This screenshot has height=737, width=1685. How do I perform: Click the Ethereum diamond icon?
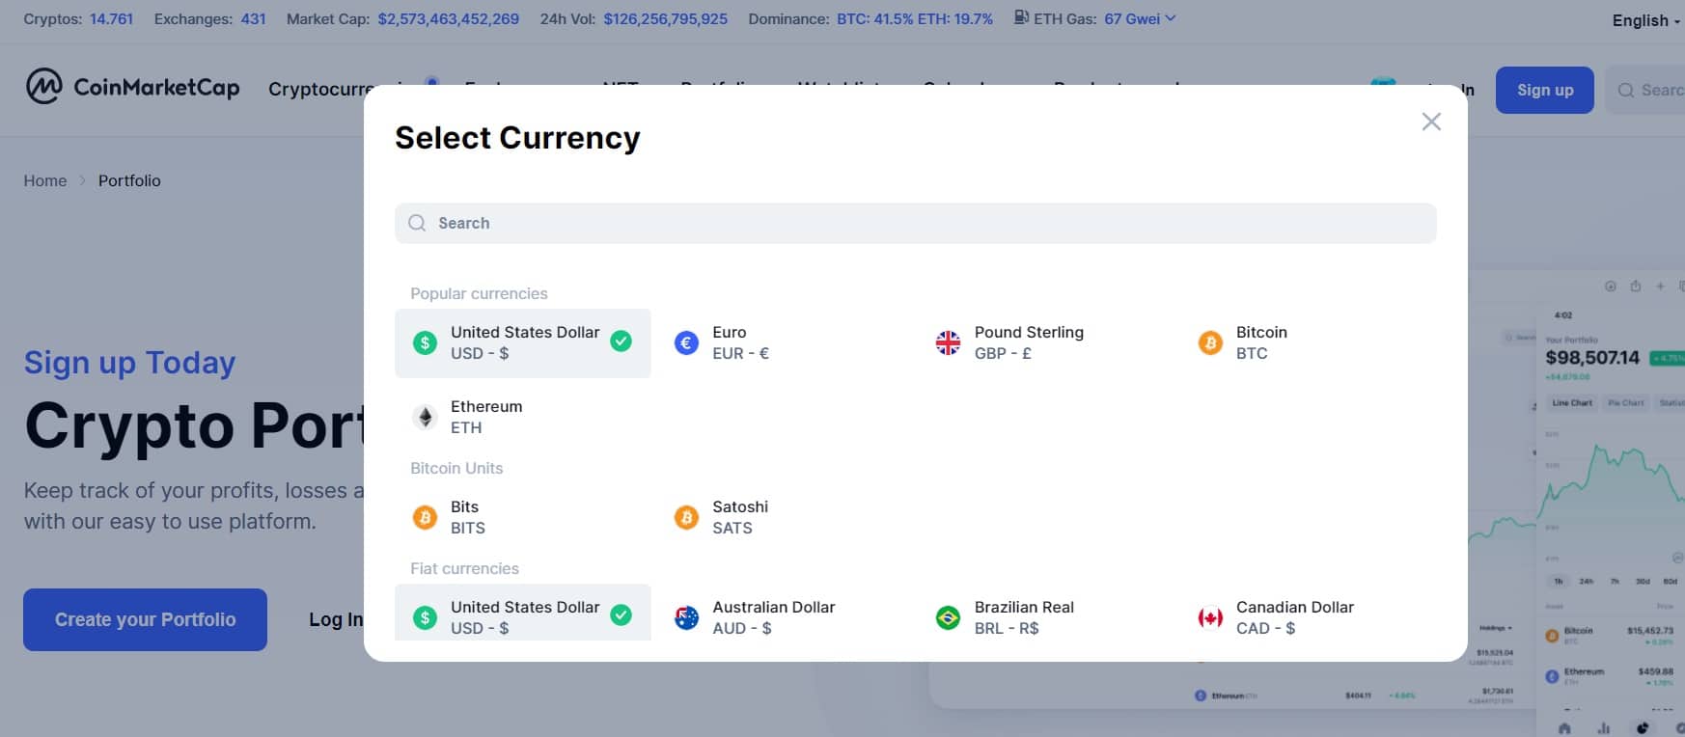tap(425, 417)
